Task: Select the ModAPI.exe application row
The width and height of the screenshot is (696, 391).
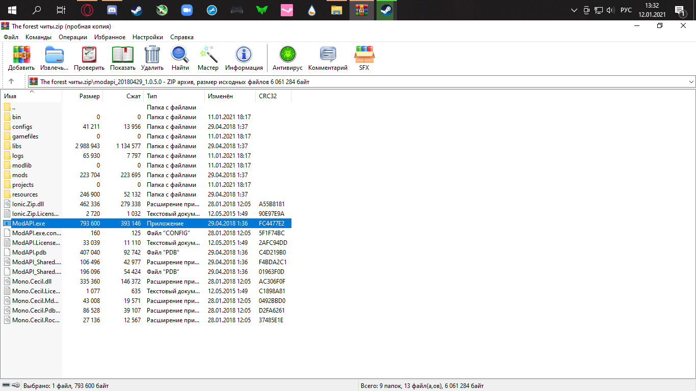Action: coord(146,224)
